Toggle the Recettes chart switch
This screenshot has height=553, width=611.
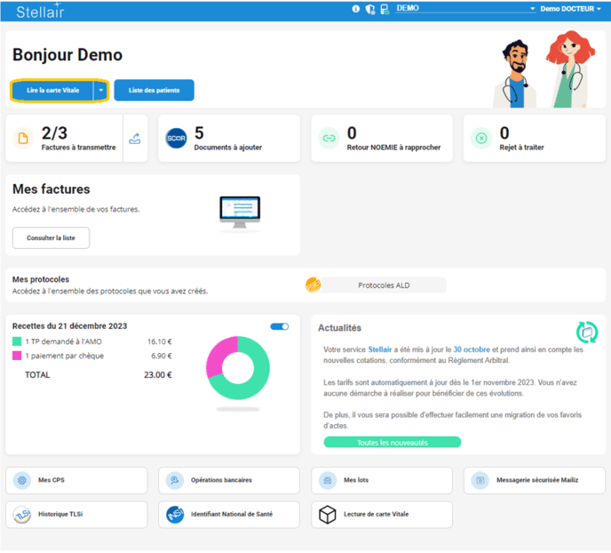pos(280,326)
